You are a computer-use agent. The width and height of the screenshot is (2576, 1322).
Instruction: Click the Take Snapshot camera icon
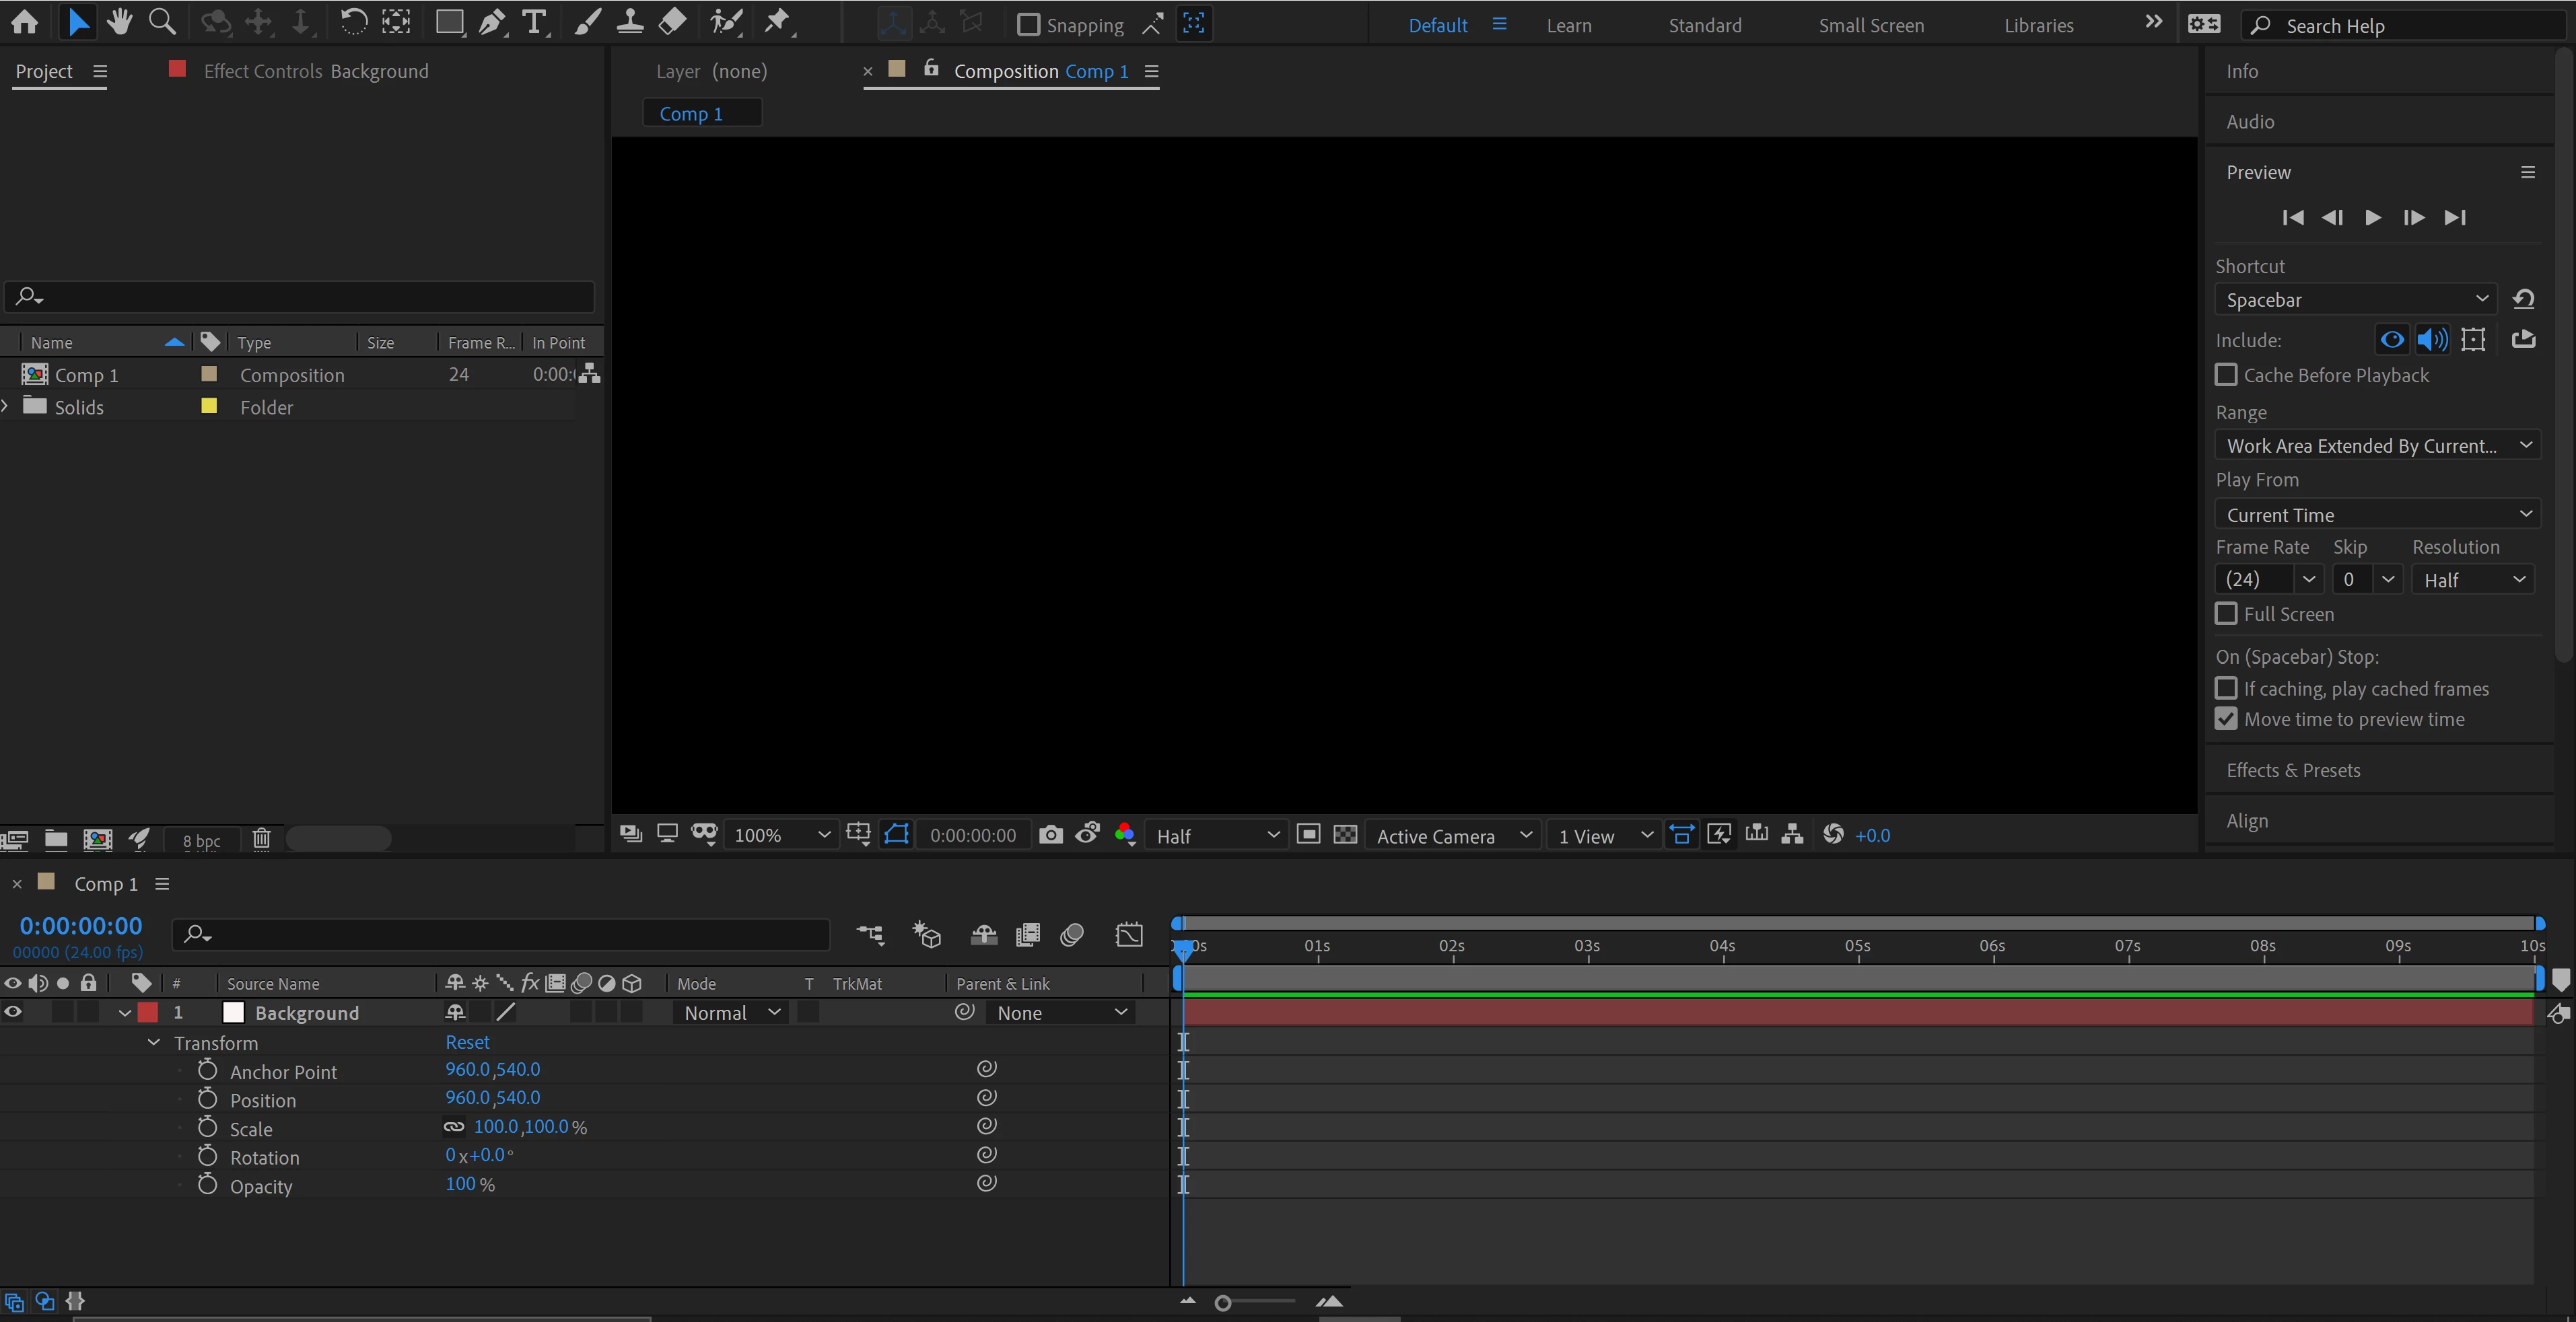tap(1050, 834)
